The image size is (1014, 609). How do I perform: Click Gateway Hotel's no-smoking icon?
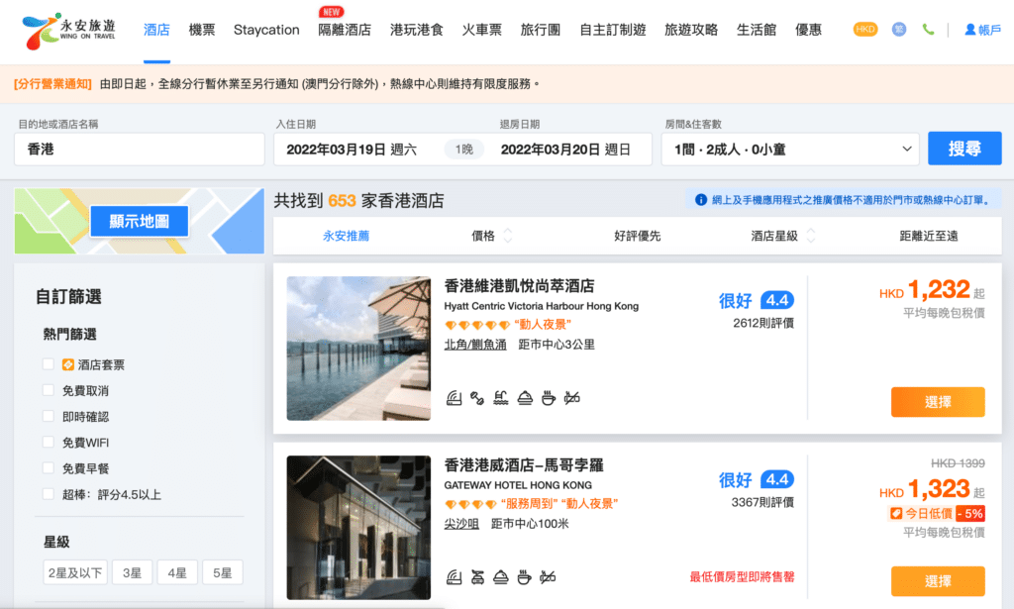548,576
